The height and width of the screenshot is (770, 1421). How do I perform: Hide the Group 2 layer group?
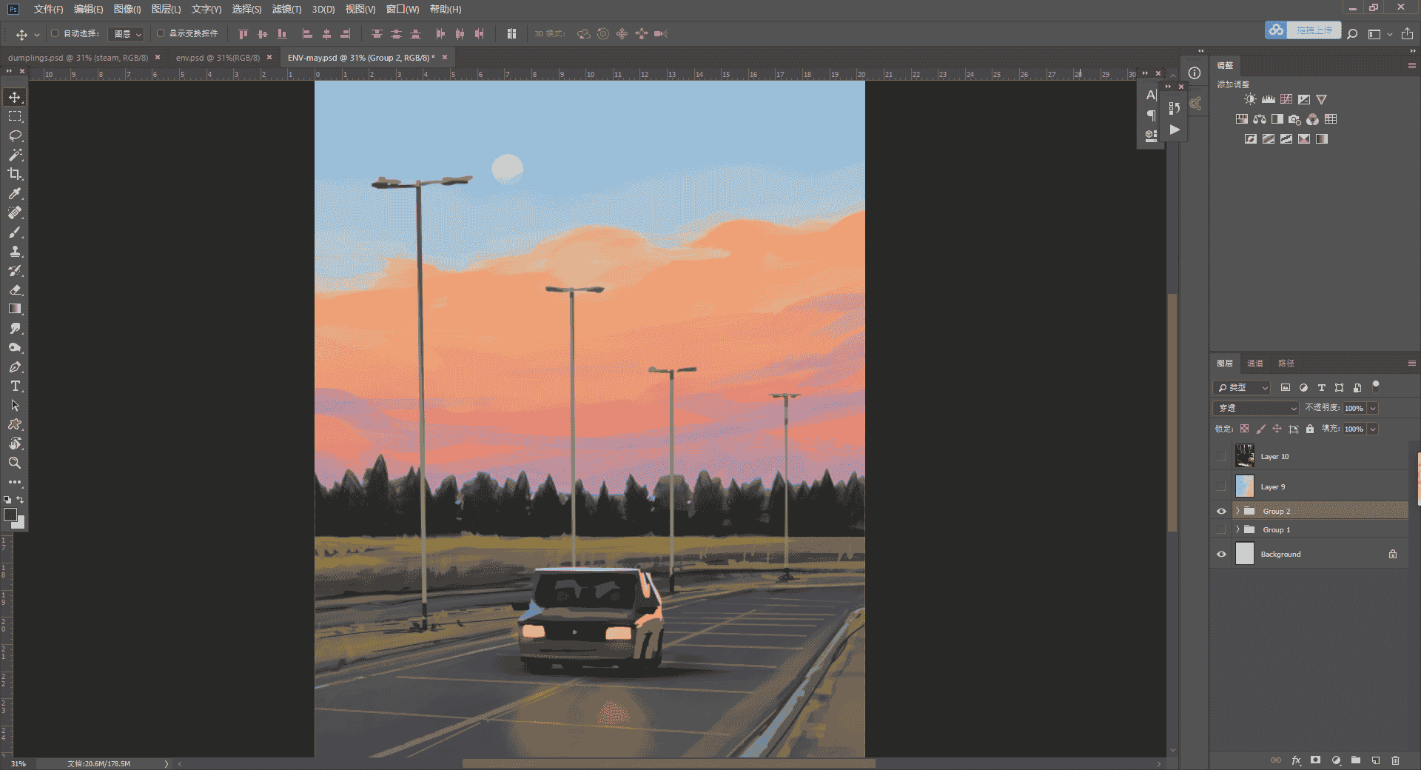[x=1221, y=512]
